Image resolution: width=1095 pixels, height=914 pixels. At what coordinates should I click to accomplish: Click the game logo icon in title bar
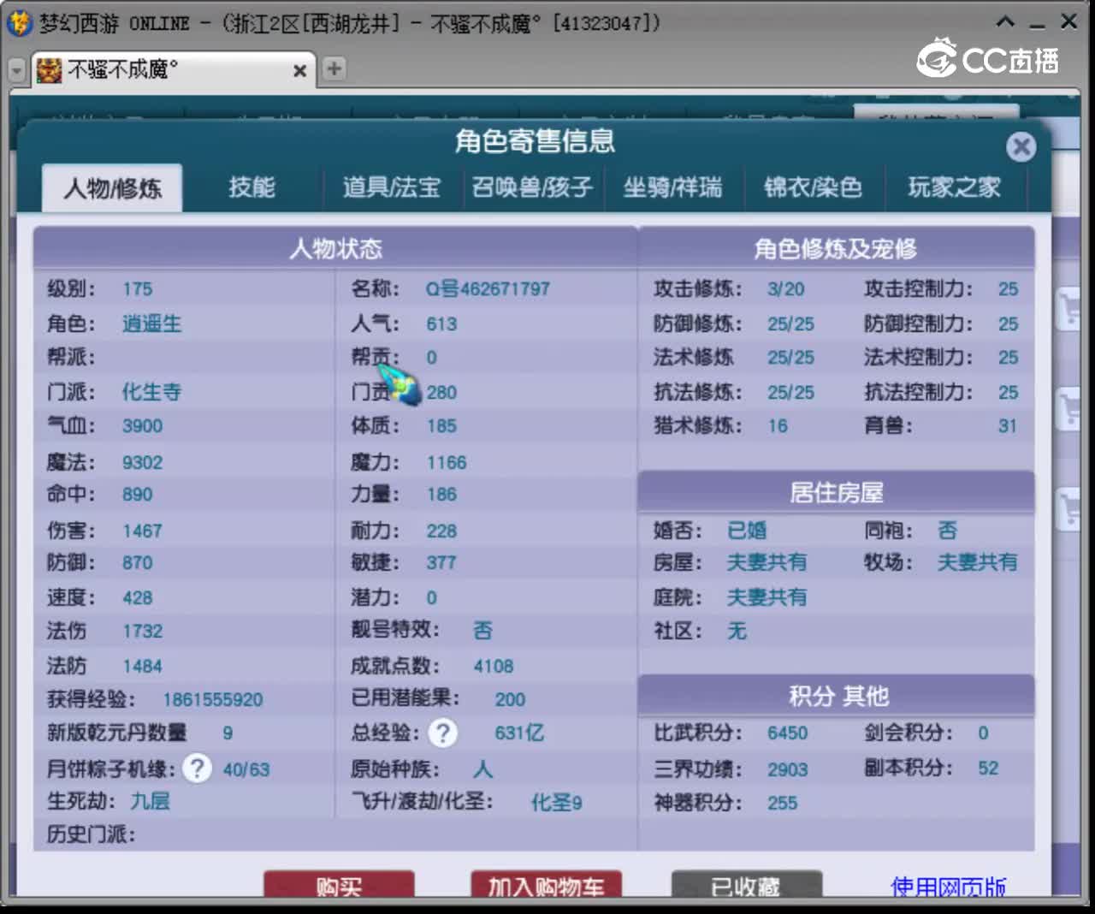[x=19, y=22]
